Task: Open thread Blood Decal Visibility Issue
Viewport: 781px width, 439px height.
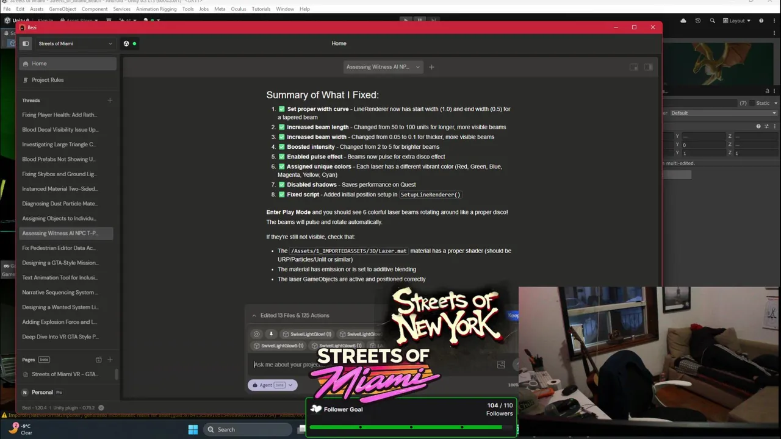Action: point(60,129)
